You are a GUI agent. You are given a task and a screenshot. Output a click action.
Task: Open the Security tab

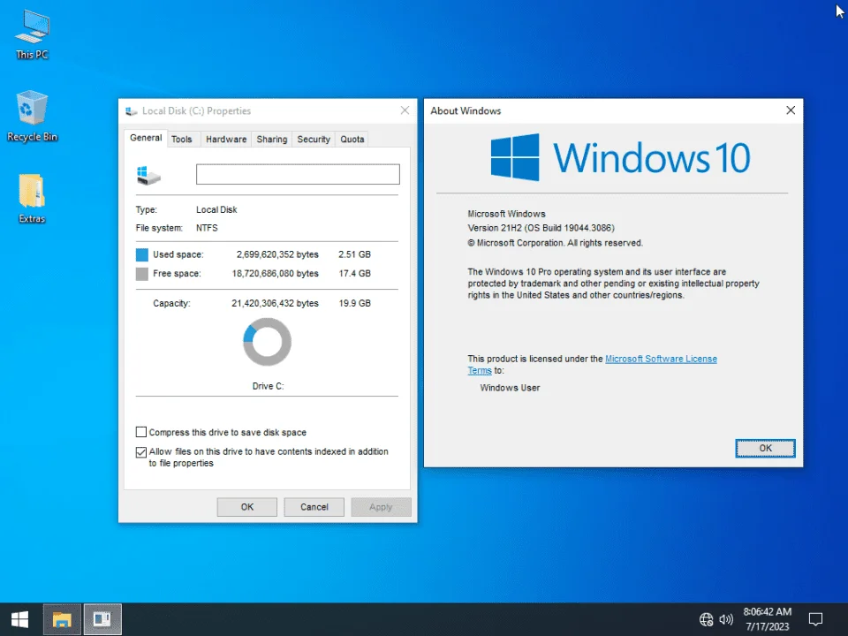coord(313,139)
